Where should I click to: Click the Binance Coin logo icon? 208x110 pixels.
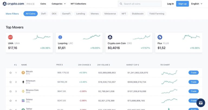pyautogui.click(x=23, y=91)
